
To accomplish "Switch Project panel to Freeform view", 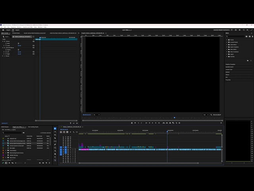I will point(12,163).
